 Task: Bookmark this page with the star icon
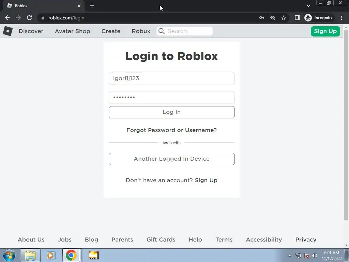pos(283,18)
